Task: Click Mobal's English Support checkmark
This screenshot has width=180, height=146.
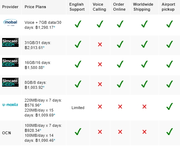Action: (x=78, y=24)
